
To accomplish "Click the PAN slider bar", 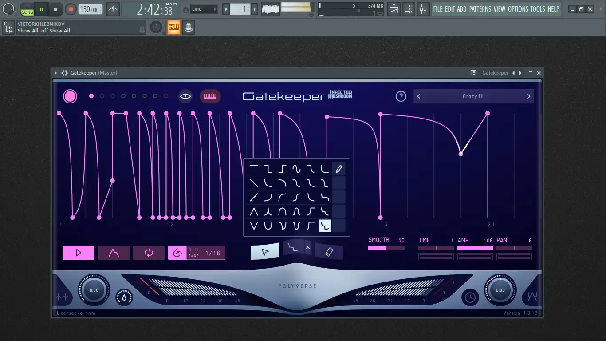I will [514, 248].
